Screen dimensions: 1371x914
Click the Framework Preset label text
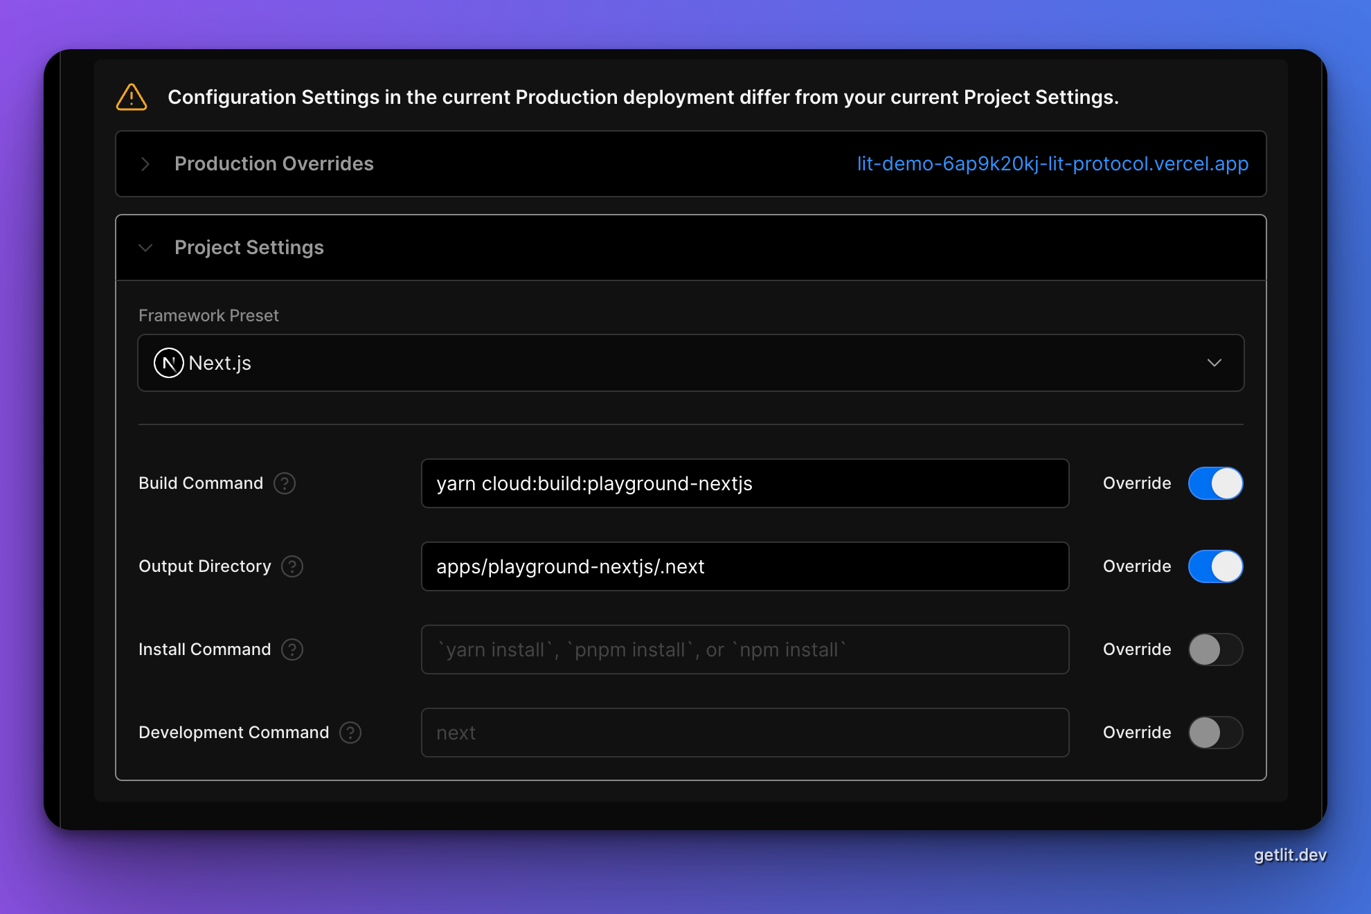point(208,316)
